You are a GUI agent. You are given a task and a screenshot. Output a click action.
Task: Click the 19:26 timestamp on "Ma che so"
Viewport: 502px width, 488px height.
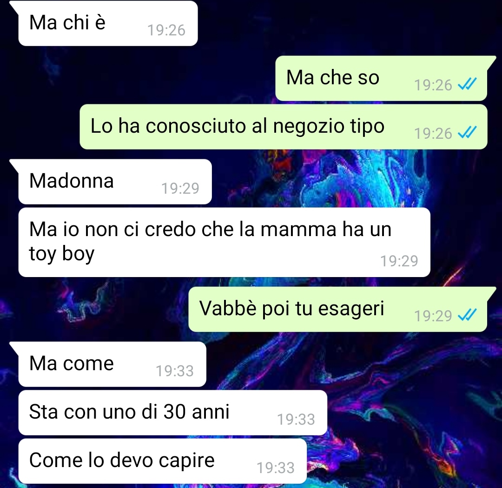(x=433, y=85)
